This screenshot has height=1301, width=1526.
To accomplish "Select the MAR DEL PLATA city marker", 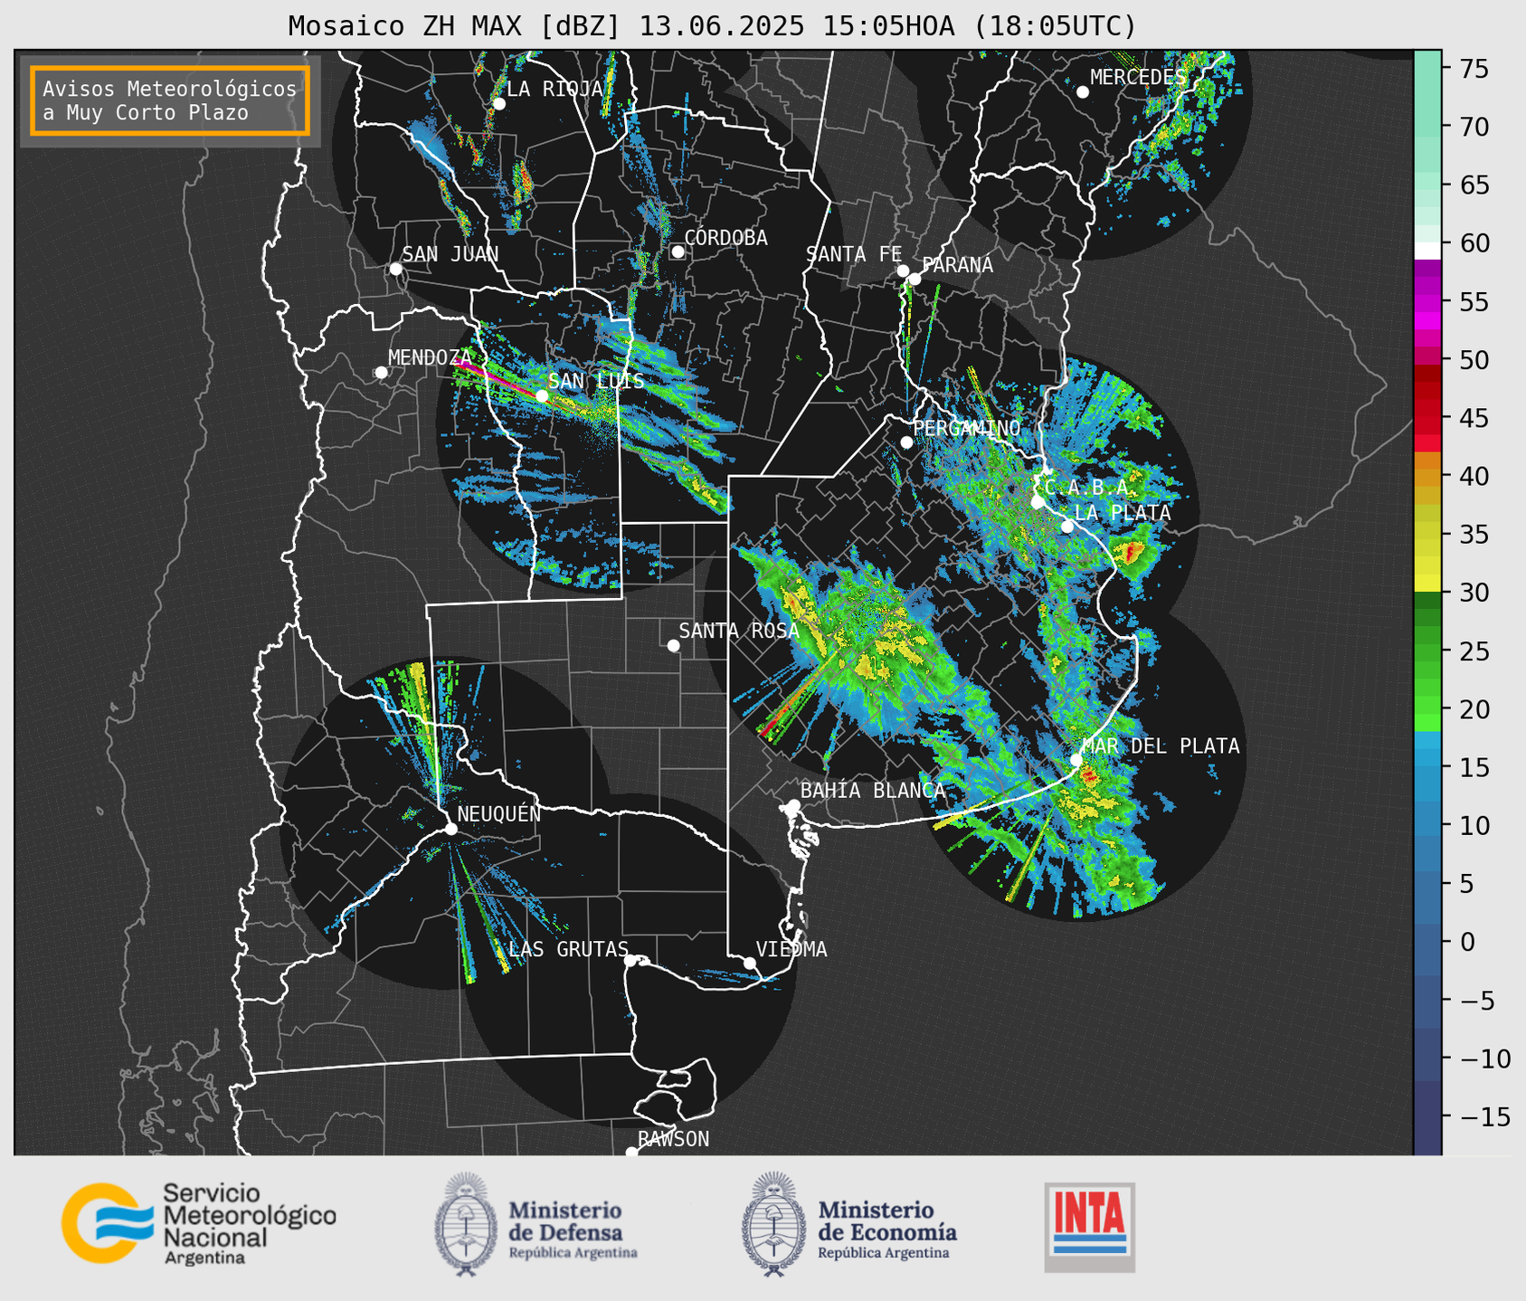I will click(x=1076, y=760).
